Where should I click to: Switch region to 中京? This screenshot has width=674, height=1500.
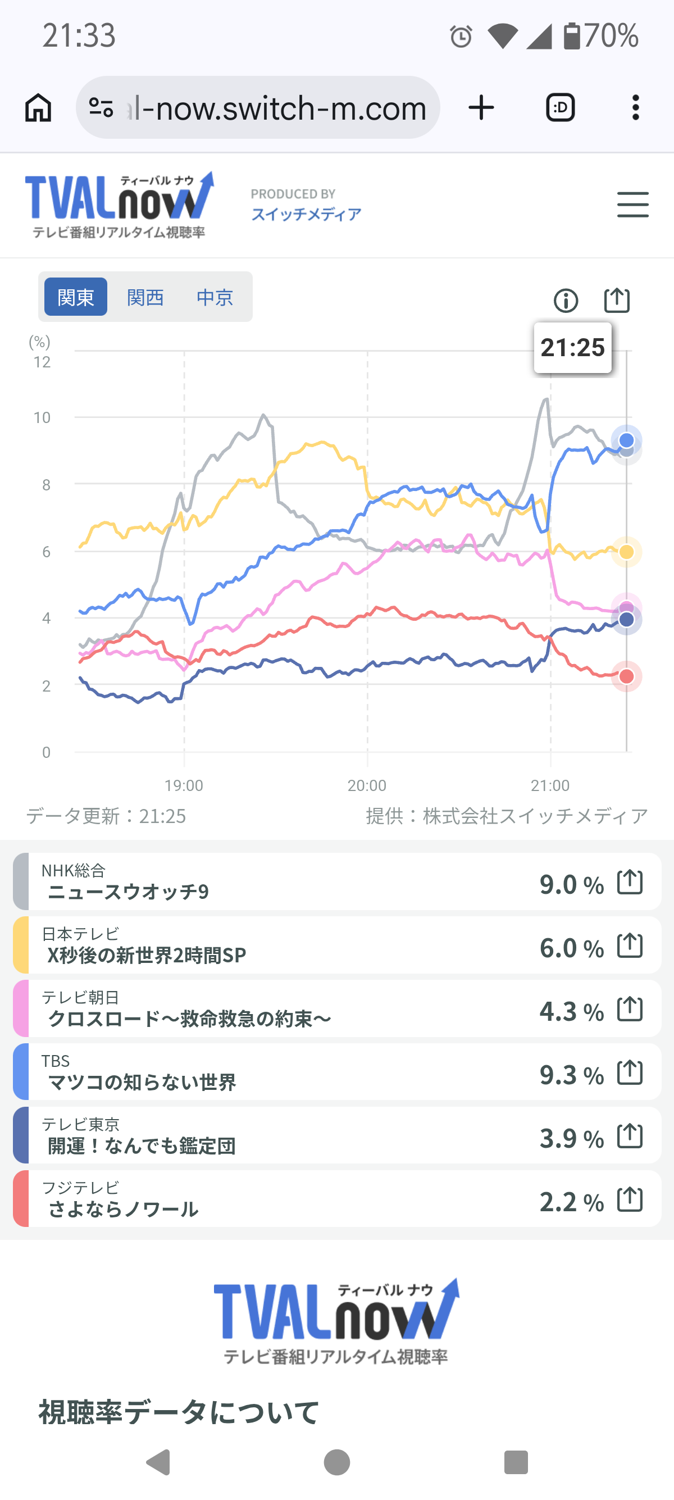[215, 297]
